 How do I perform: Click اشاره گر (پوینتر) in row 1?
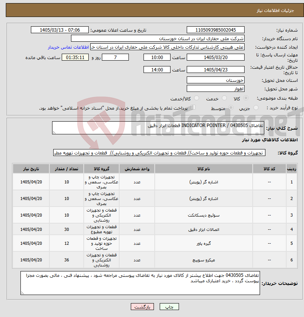click(x=204, y=182)
